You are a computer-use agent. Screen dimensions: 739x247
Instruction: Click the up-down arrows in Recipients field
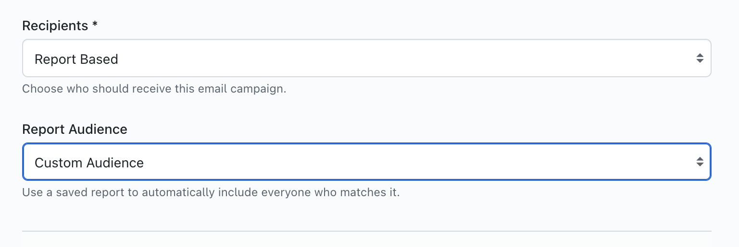tap(700, 59)
